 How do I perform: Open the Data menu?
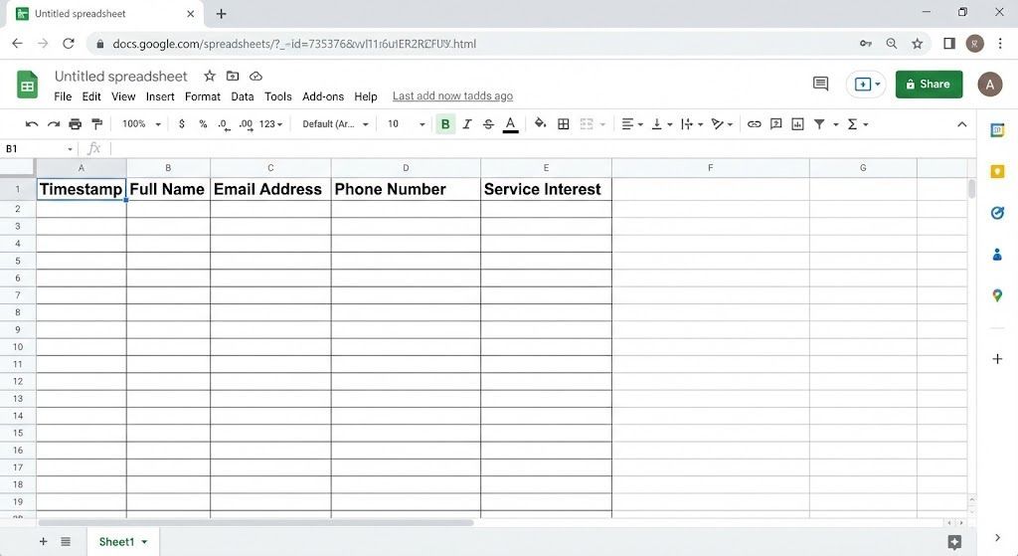(243, 96)
